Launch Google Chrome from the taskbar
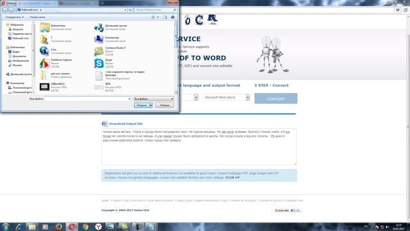 click(x=85, y=227)
